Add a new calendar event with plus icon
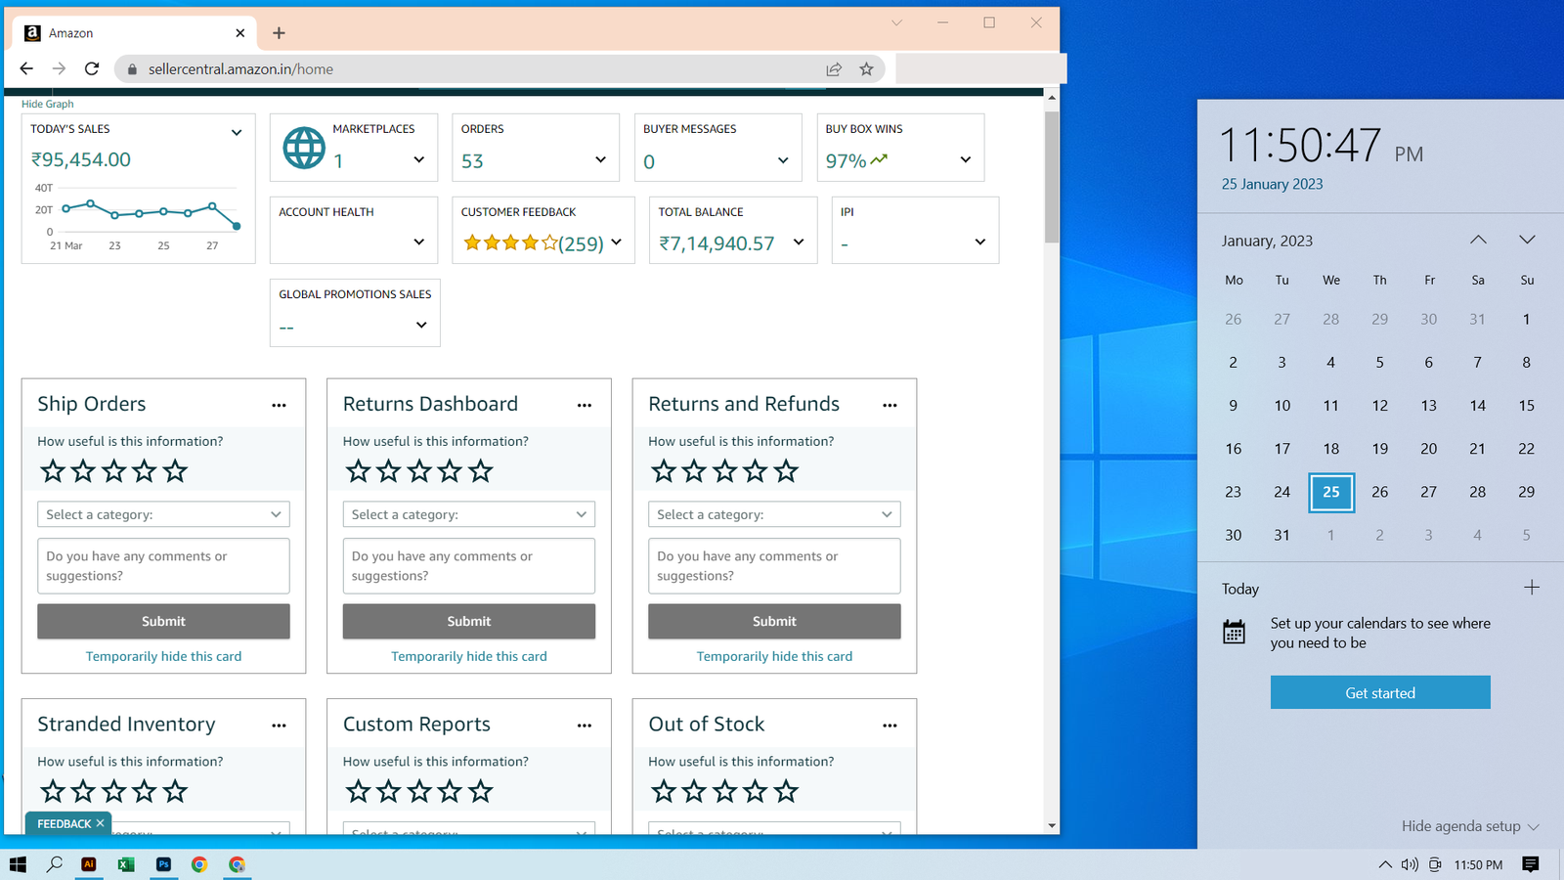Screen dimensions: 1564x880 tap(1531, 588)
